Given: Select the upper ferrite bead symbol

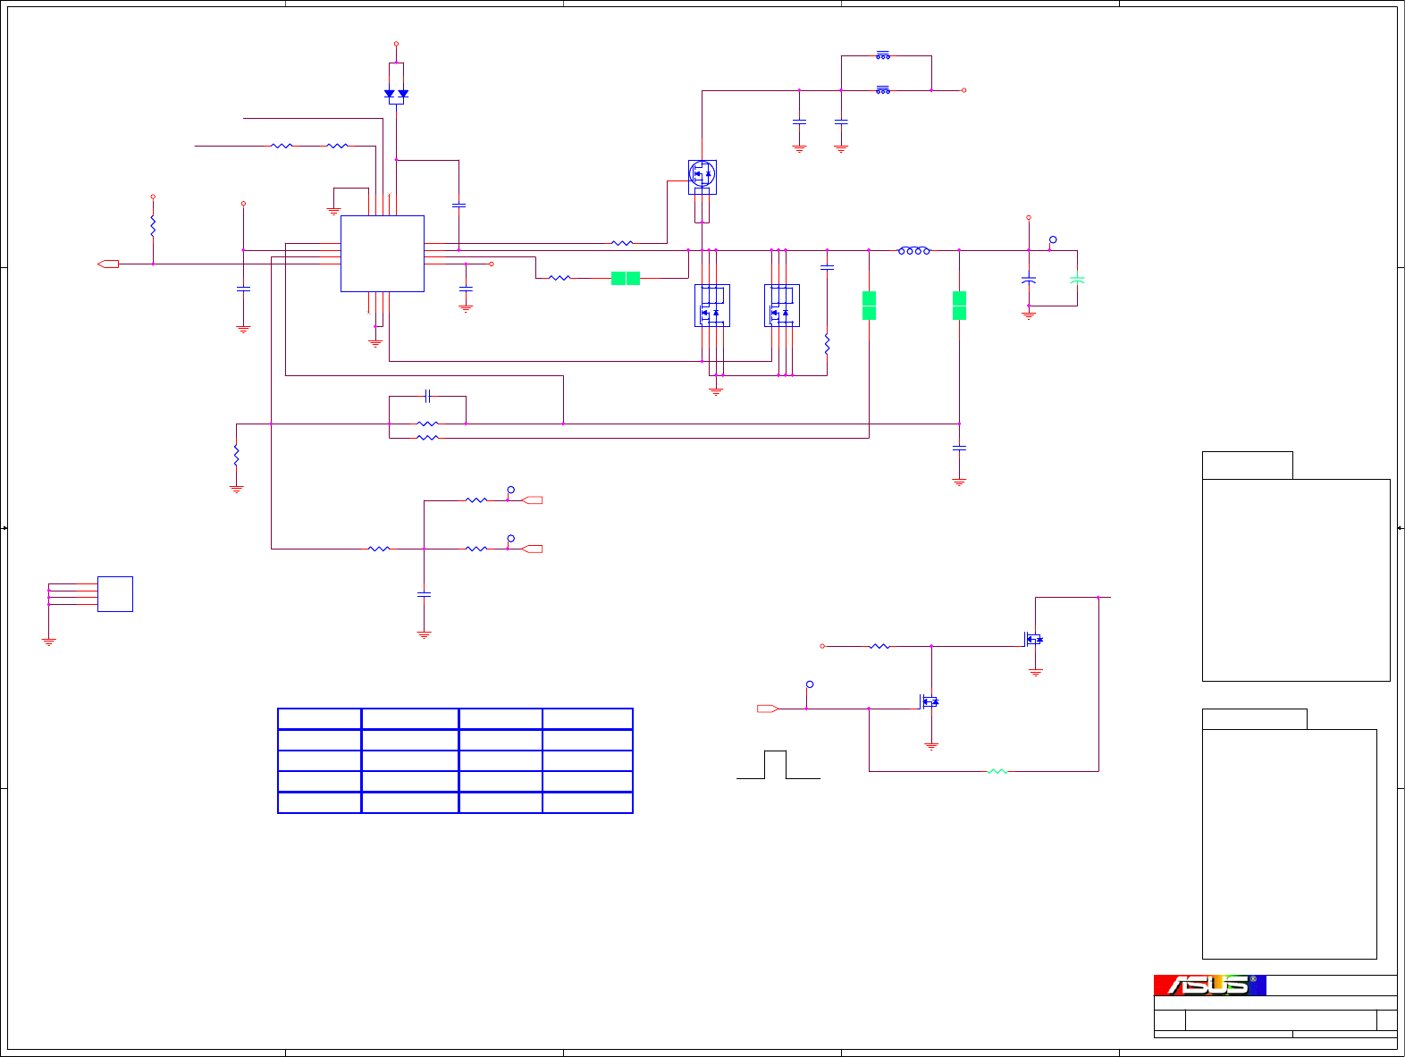Looking at the screenshot, I should coord(883,55).
